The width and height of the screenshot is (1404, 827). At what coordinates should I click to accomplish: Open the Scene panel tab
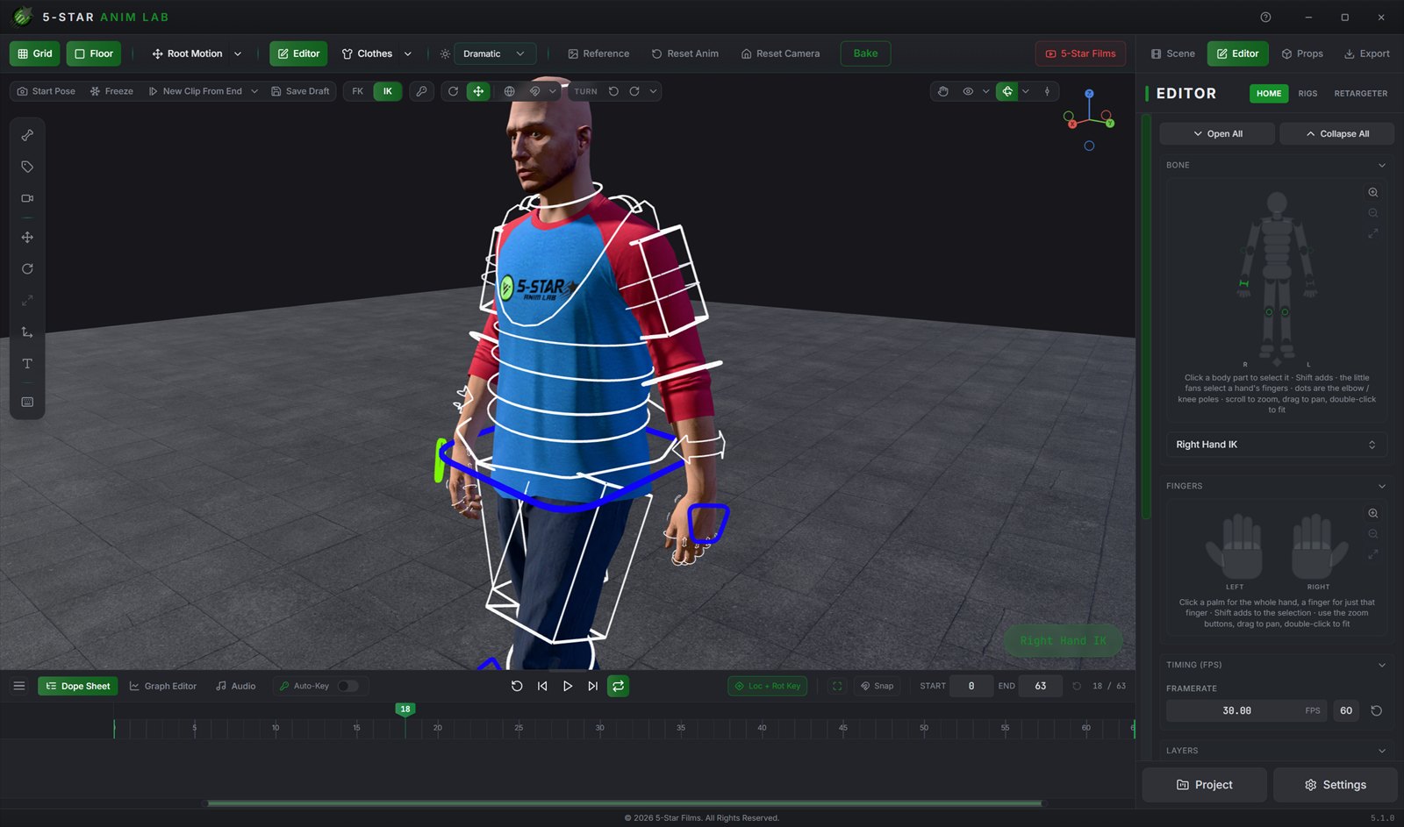pos(1173,53)
